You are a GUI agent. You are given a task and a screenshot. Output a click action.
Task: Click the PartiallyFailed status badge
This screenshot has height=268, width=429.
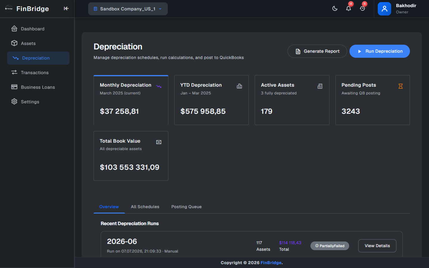330,246
